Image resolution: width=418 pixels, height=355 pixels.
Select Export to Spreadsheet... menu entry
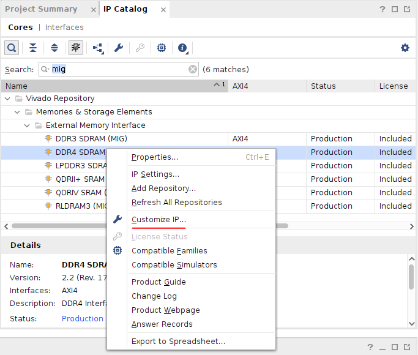[x=178, y=342]
